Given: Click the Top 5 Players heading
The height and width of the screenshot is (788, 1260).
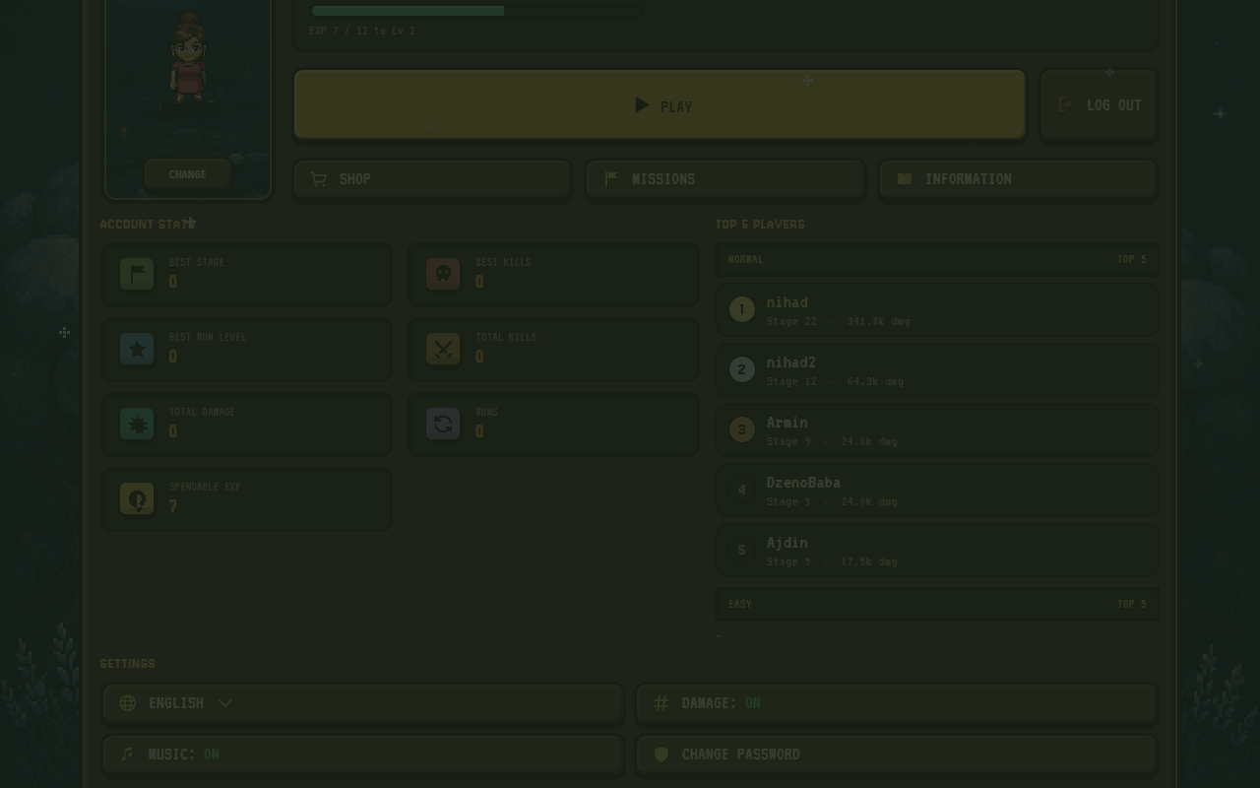Looking at the screenshot, I should tap(760, 224).
